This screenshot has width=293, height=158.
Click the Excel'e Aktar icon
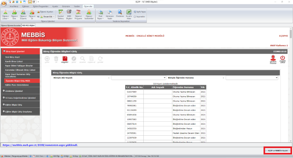(129, 14)
